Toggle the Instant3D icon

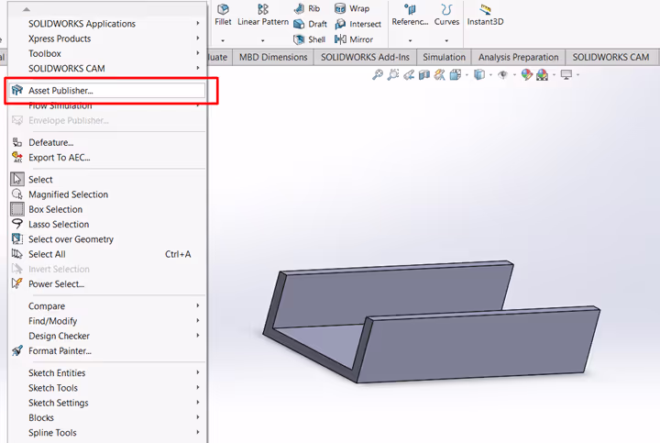(x=485, y=9)
